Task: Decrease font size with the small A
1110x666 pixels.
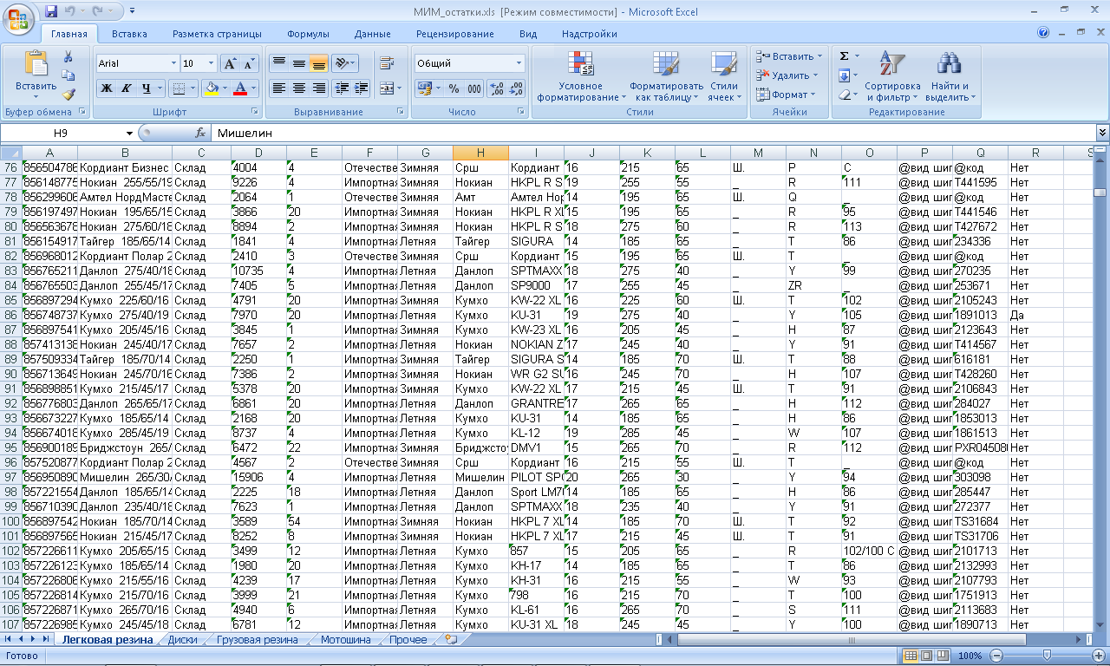Action: point(249,63)
